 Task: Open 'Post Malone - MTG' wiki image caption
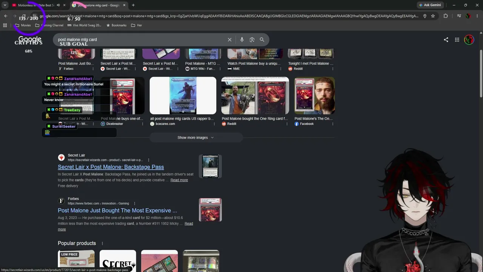point(203,63)
